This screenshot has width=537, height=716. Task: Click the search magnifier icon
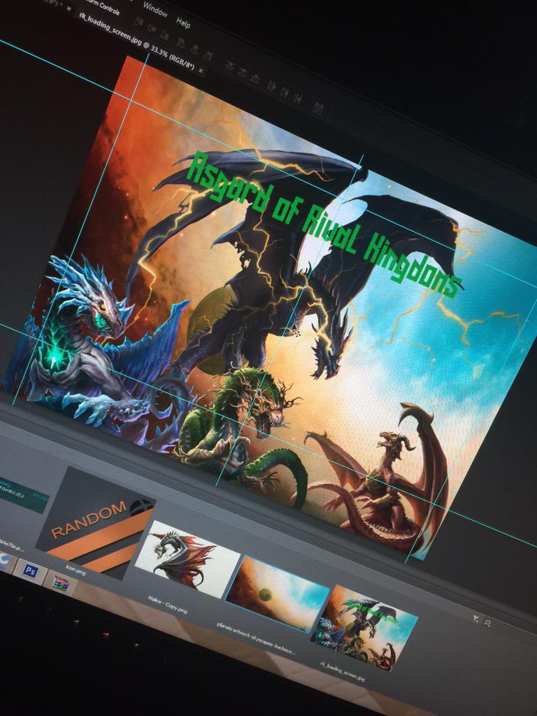pyautogui.click(x=487, y=623)
